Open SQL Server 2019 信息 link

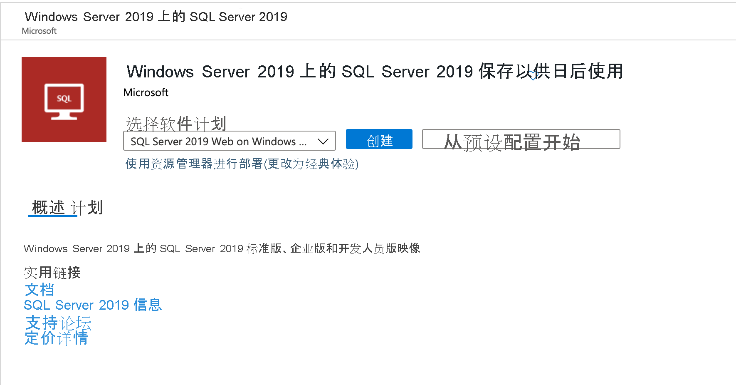tap(92, 305)
